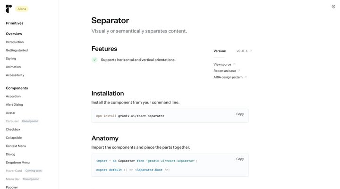Open the ARIA design pattern link
The width and height of the screenshot is (340, 189).
tap(228, 77)
